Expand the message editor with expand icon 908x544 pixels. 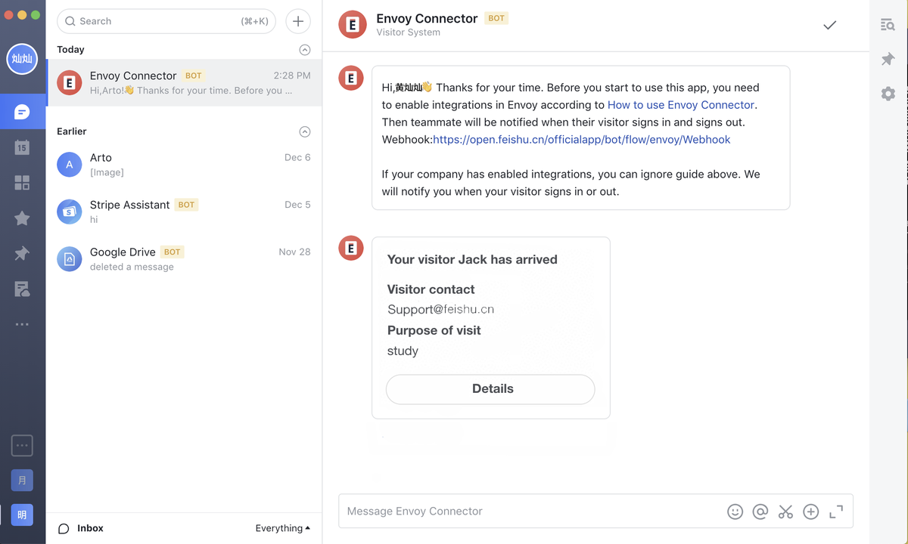coord(836,512)
